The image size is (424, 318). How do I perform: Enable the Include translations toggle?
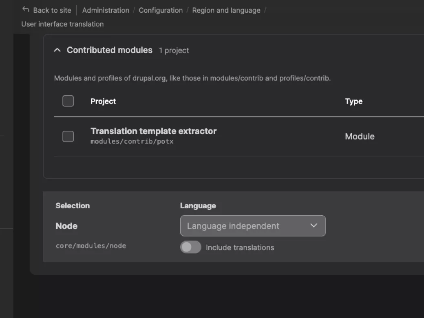point(191,247)
